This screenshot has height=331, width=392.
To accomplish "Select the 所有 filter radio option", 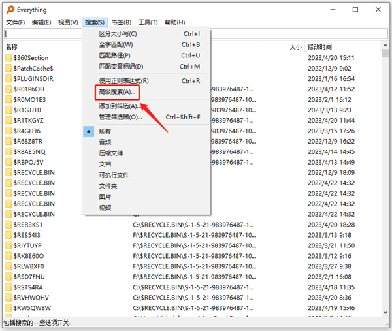I will (105, 131).
